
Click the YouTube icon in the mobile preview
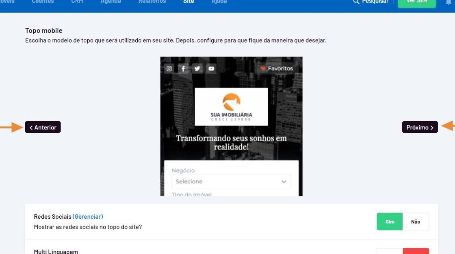[211, 69]
